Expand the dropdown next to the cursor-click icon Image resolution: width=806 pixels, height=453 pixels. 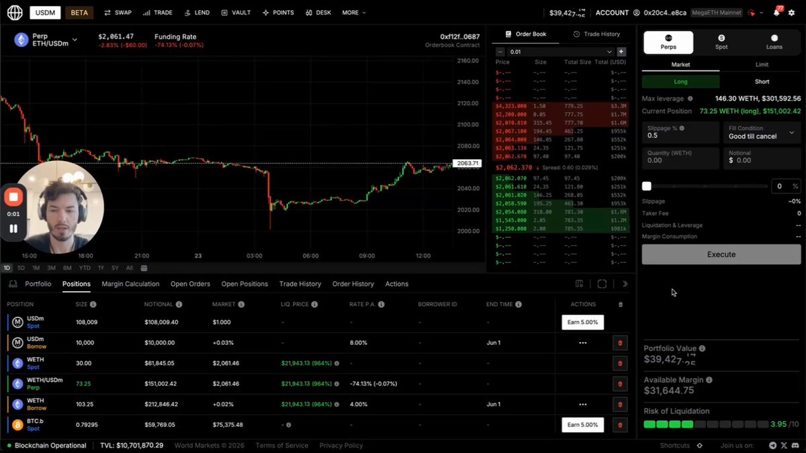pos(763,12)
